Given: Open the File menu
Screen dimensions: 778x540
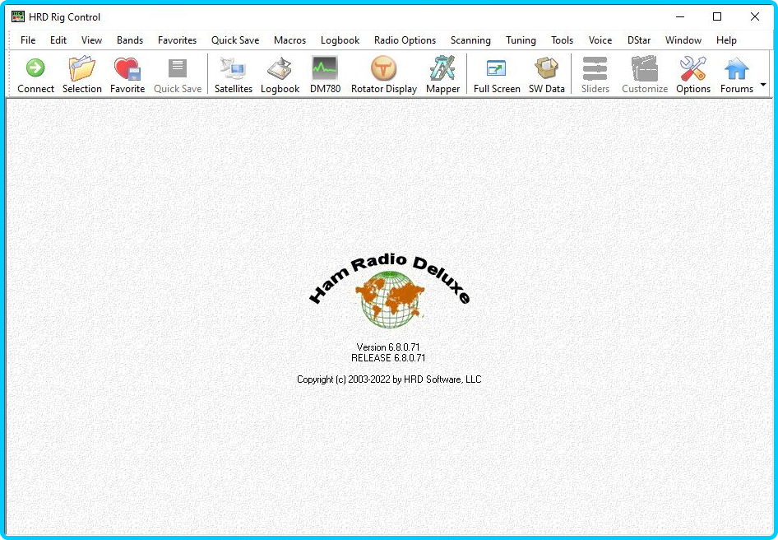Looking at the screenshot, I should click(x=28, y=40).
